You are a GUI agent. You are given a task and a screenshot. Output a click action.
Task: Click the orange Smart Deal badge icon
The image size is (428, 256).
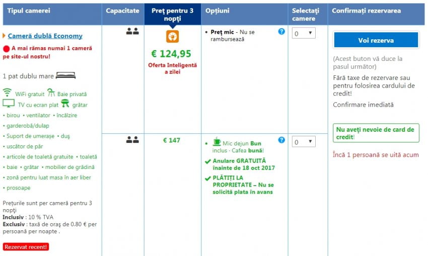(172, 37)
